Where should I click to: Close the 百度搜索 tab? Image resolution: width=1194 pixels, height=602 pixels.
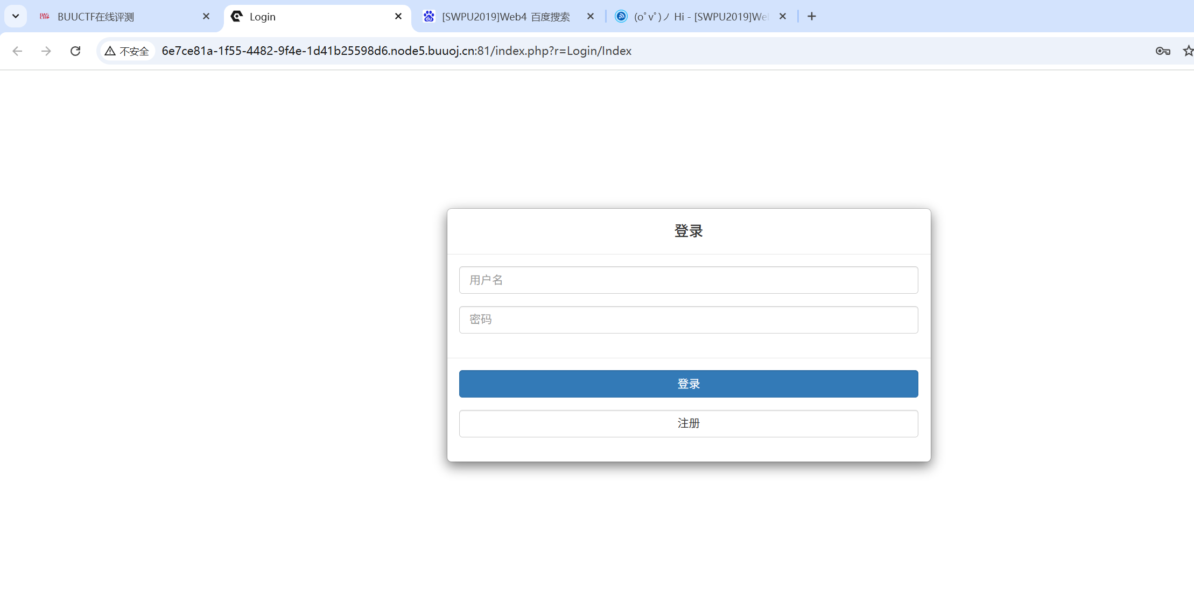[591, 17]
